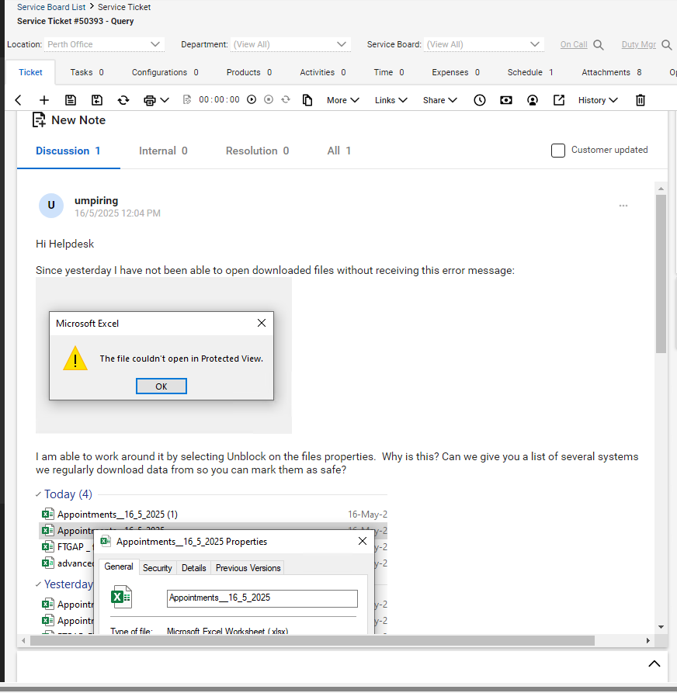Switch to the Internal notes tab
Image resolution: width=677 pixels, height=693 pixels.
pyautogui.click(x=163, y=151)
